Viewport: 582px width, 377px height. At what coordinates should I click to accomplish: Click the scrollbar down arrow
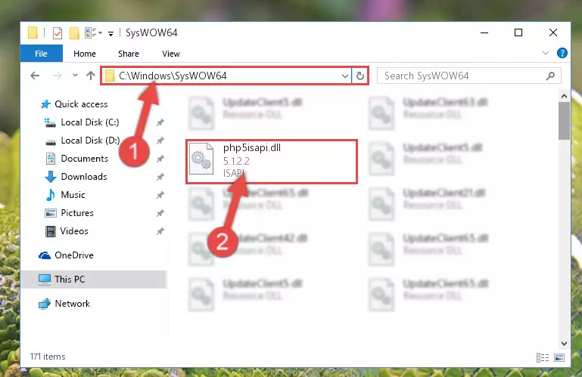click(x=564, y=344)
